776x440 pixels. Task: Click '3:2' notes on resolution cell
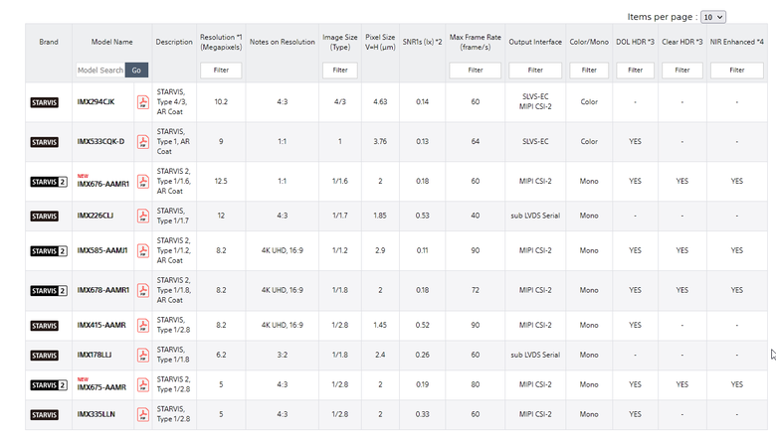click(x=283, y=355)
